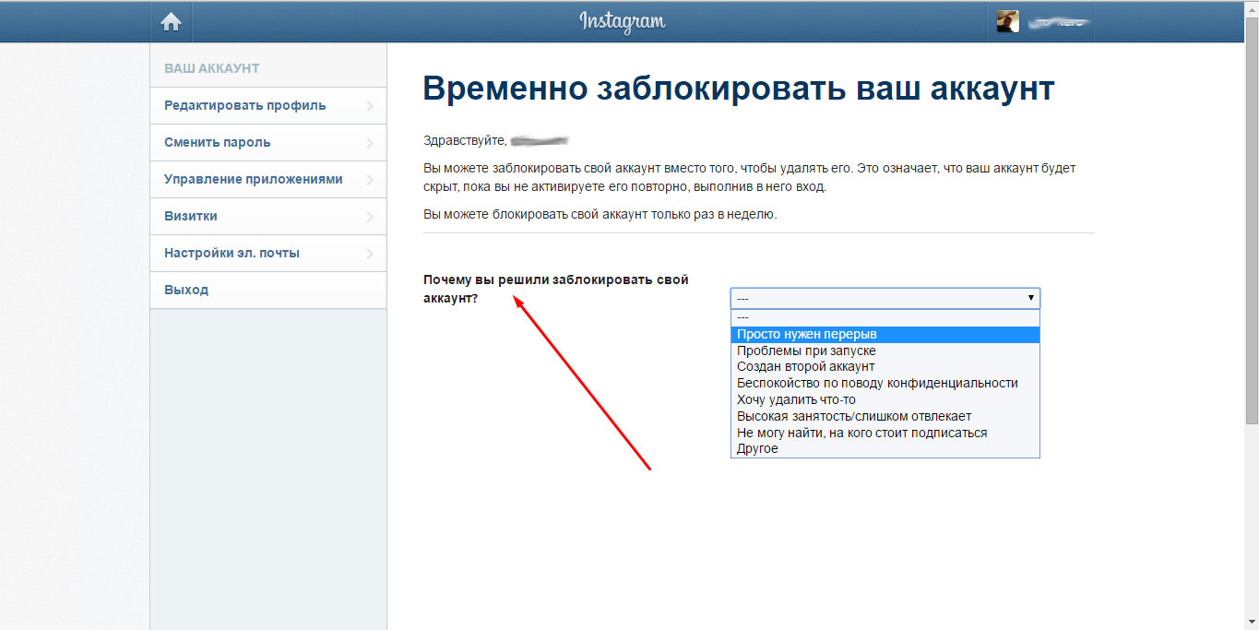Click chevron next to 'Редактировать профиль'

coord(370,106)
